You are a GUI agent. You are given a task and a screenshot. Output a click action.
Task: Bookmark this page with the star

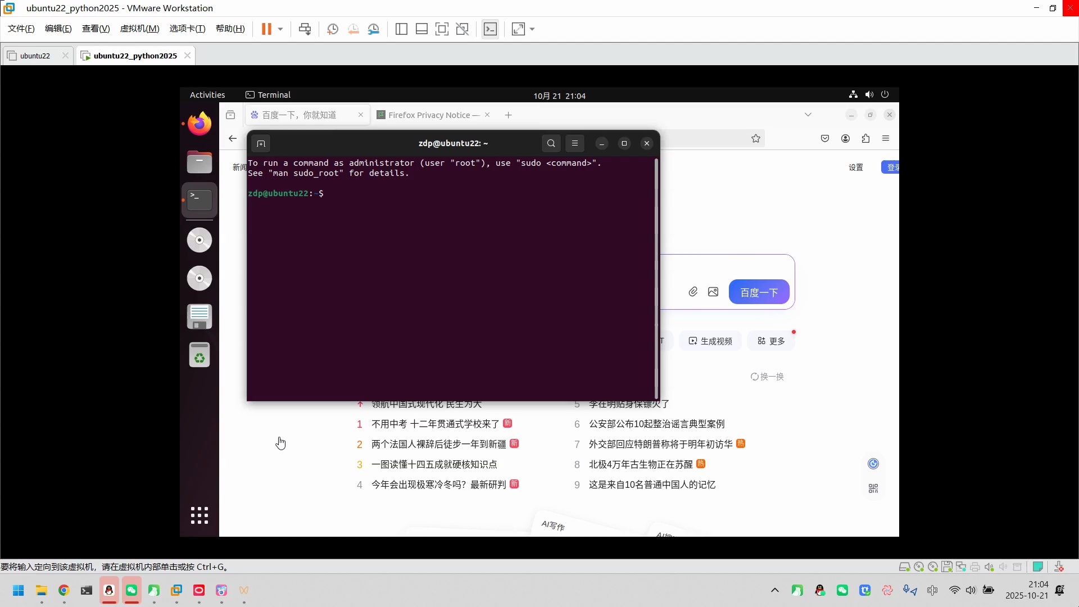pos(756,139)
